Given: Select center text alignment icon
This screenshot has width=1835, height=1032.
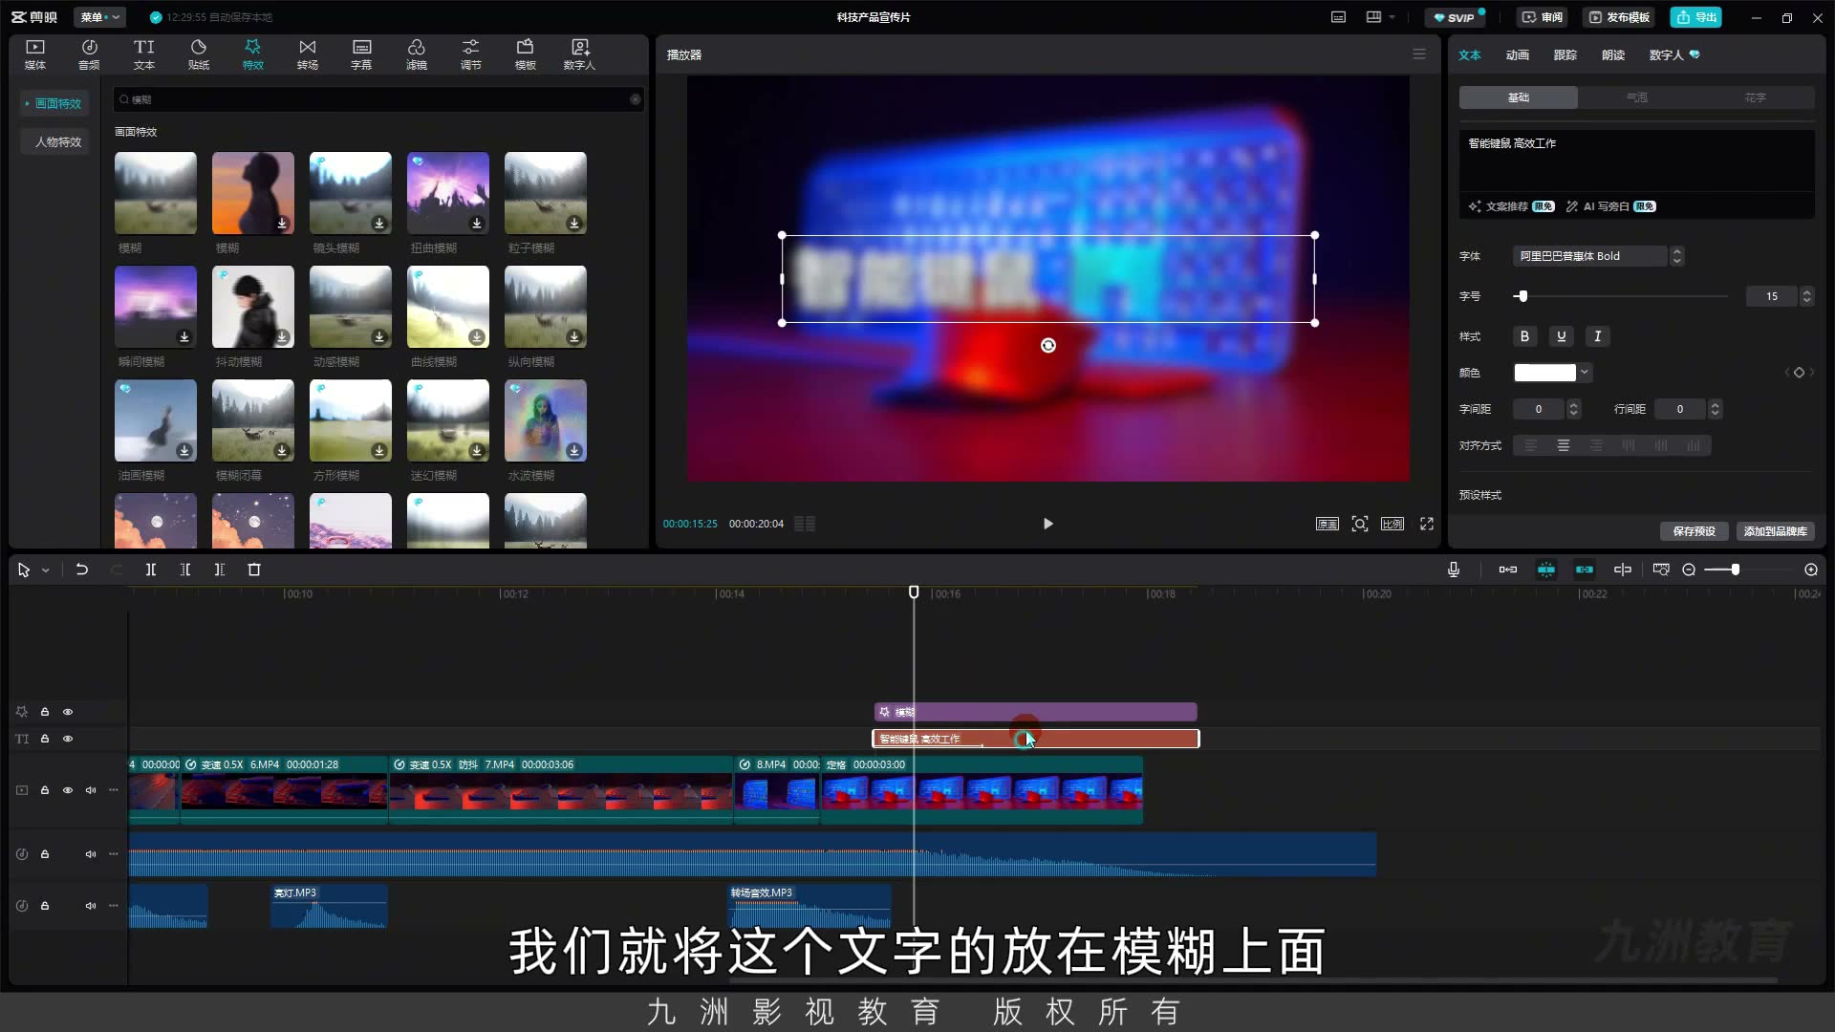Looking at the screenshot, I should point(1564,445).
